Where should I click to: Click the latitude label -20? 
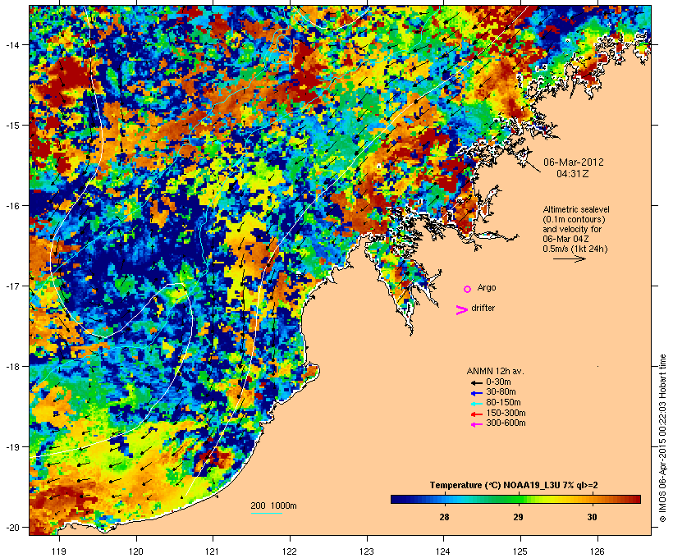pyautogui.click(x=11, y=528)
